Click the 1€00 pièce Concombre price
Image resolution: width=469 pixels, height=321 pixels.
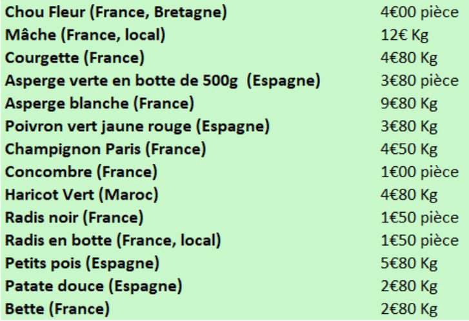419,173
